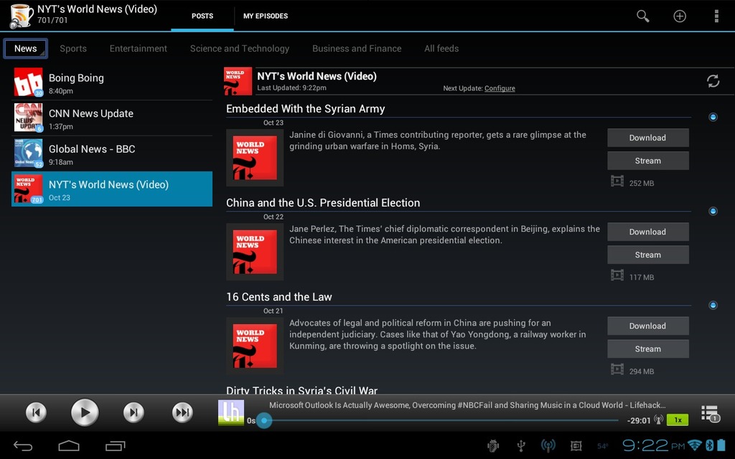This screenshot has height=459, width=735.
Task: Tap the Boing Boing feed icon
Action: coord(28,82)
